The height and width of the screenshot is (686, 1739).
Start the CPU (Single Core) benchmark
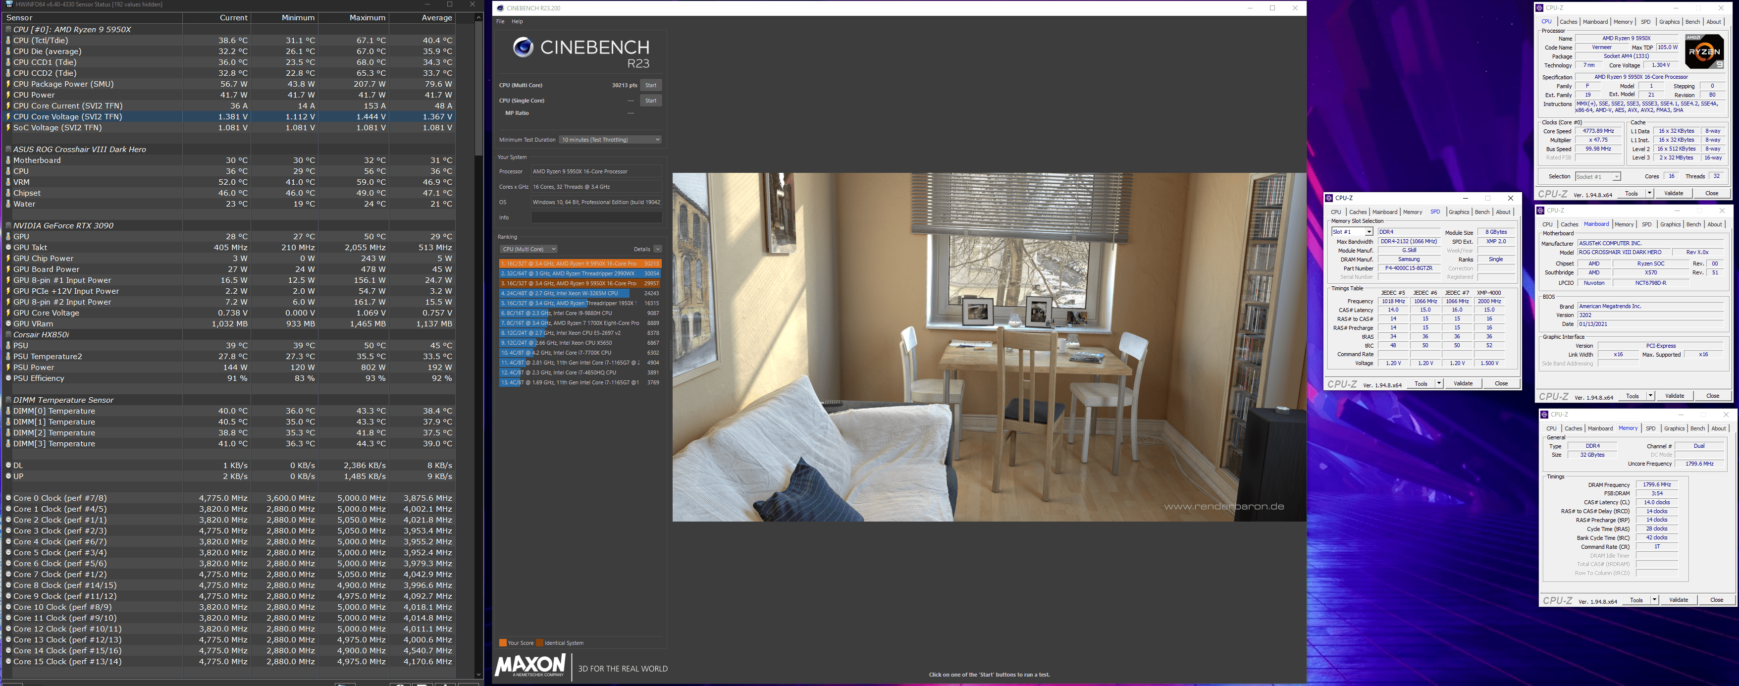[651, 101]
